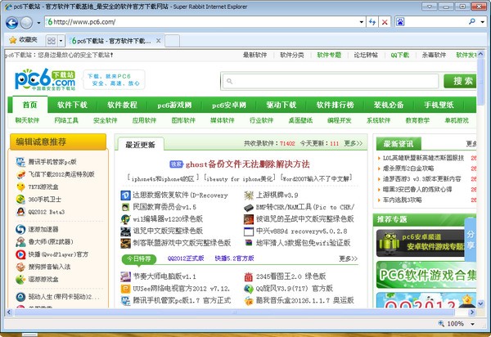The width and height of the screenshot is (491, 337).
Task: Click the 腾讯手机管家pc版 icon in sidebar
Action: (20, 162)
